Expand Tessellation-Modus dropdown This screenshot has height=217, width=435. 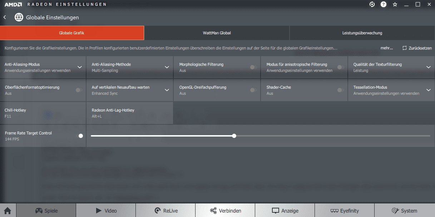(429, 90)
